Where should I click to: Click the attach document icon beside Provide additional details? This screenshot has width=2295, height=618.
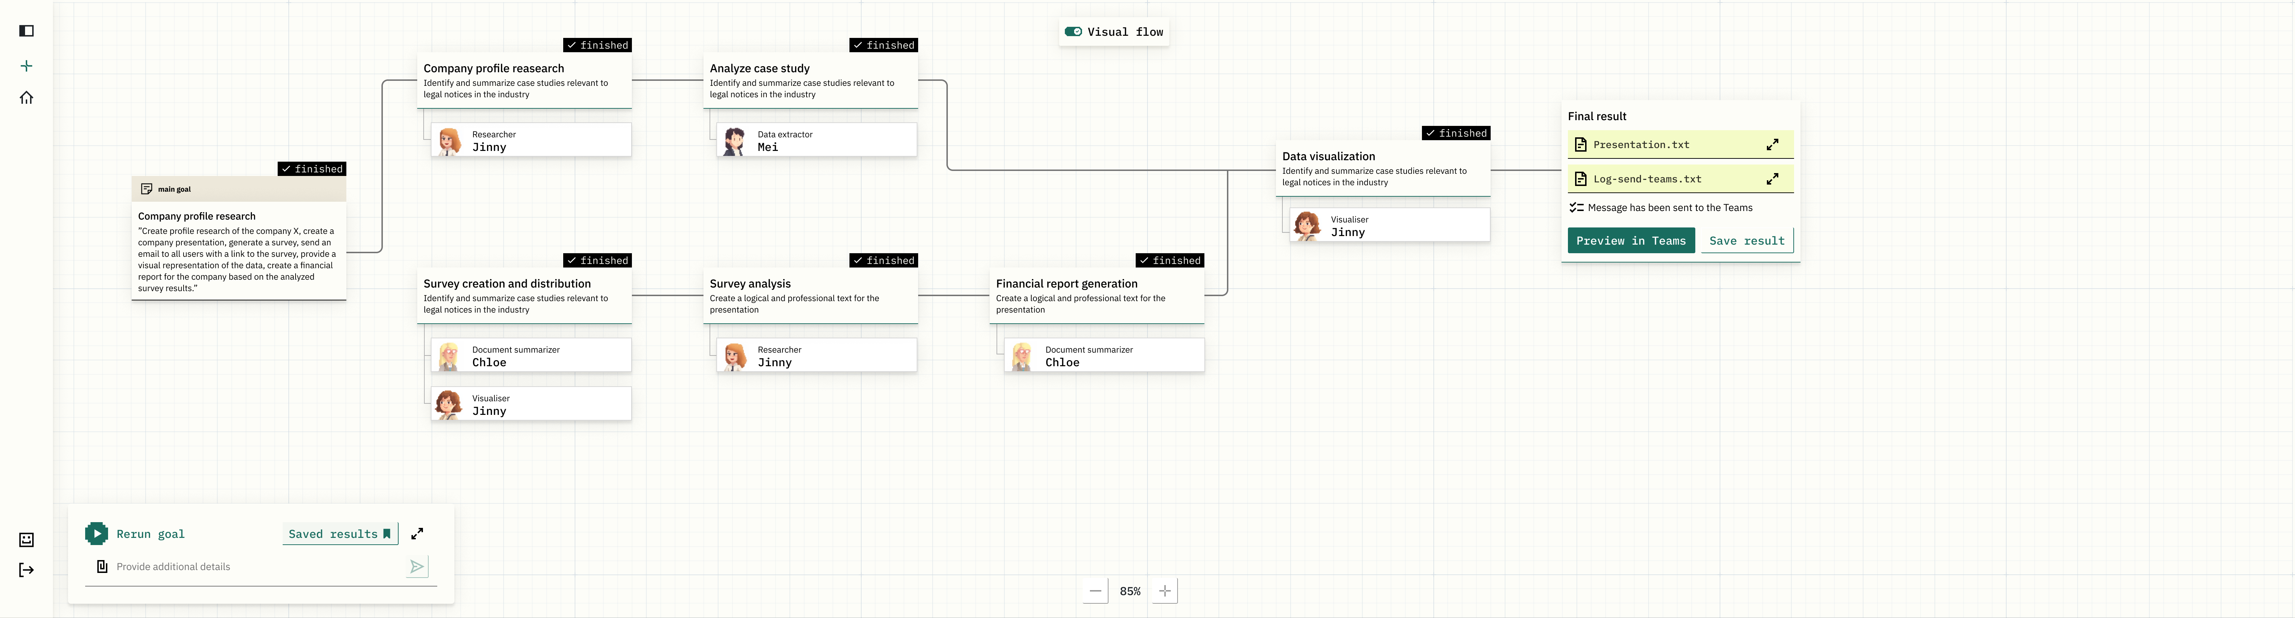(102, 566)
